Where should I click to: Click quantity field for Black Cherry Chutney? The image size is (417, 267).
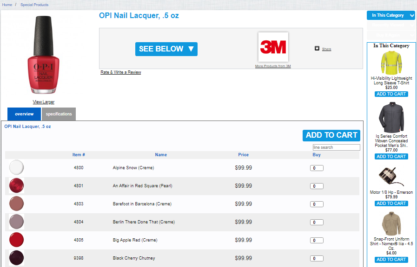click(x=317, y=258)
